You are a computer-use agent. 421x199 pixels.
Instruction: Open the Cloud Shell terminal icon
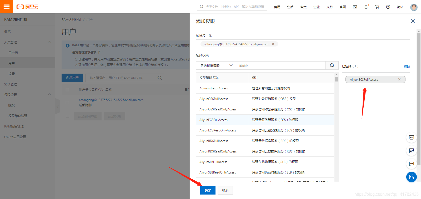(x=355, y=7)
